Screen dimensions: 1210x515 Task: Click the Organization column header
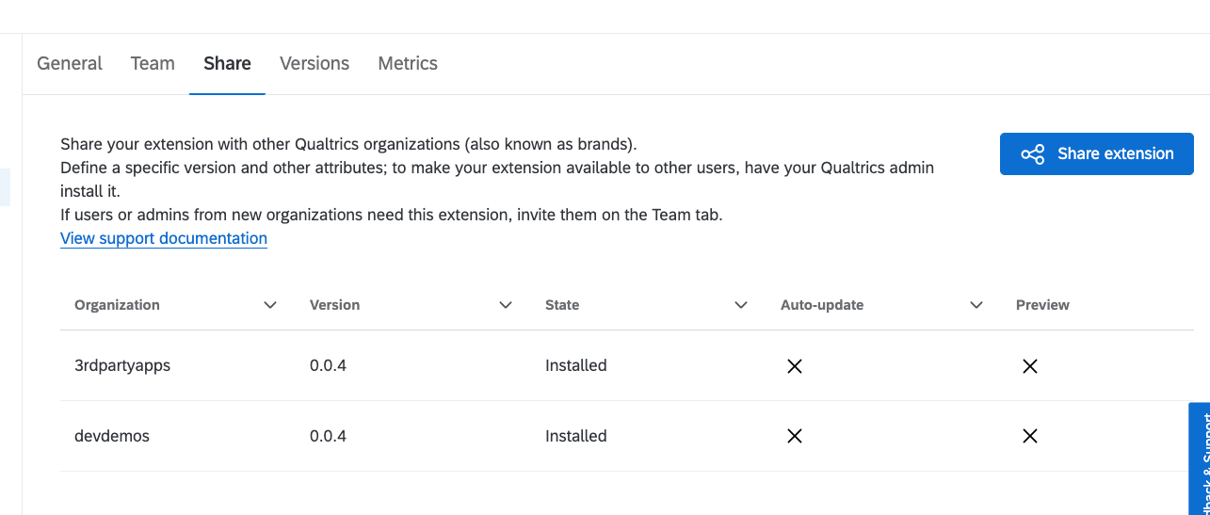[x=117, y=305]
